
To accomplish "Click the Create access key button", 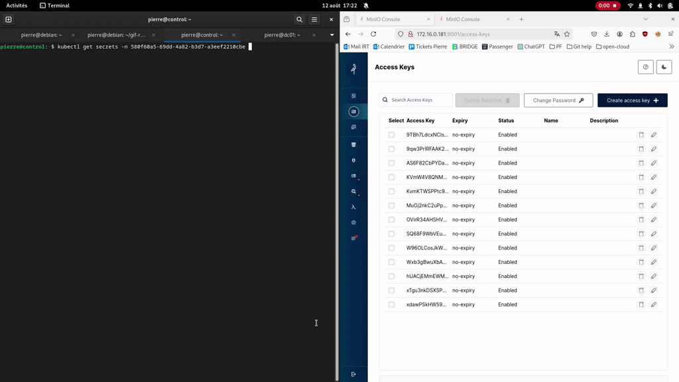I will pyautogui.click(x=632, y=100).
